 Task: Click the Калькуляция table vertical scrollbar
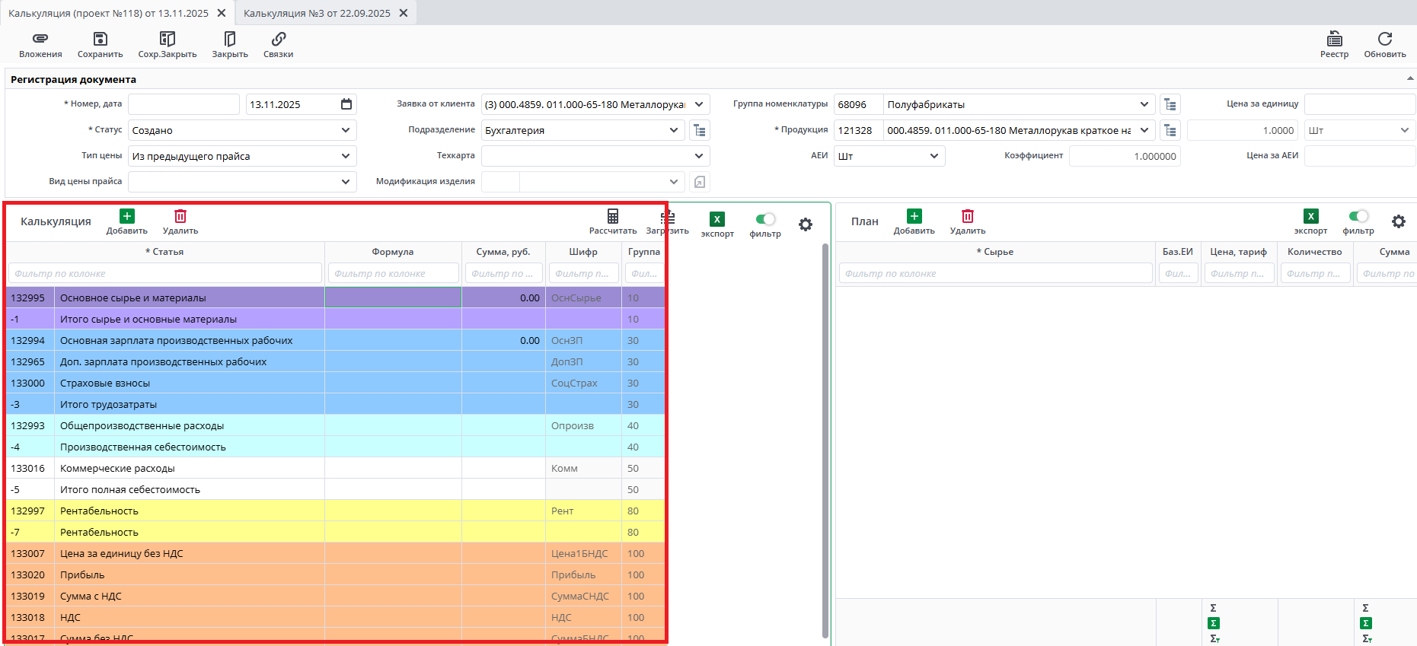coord(825,440)
